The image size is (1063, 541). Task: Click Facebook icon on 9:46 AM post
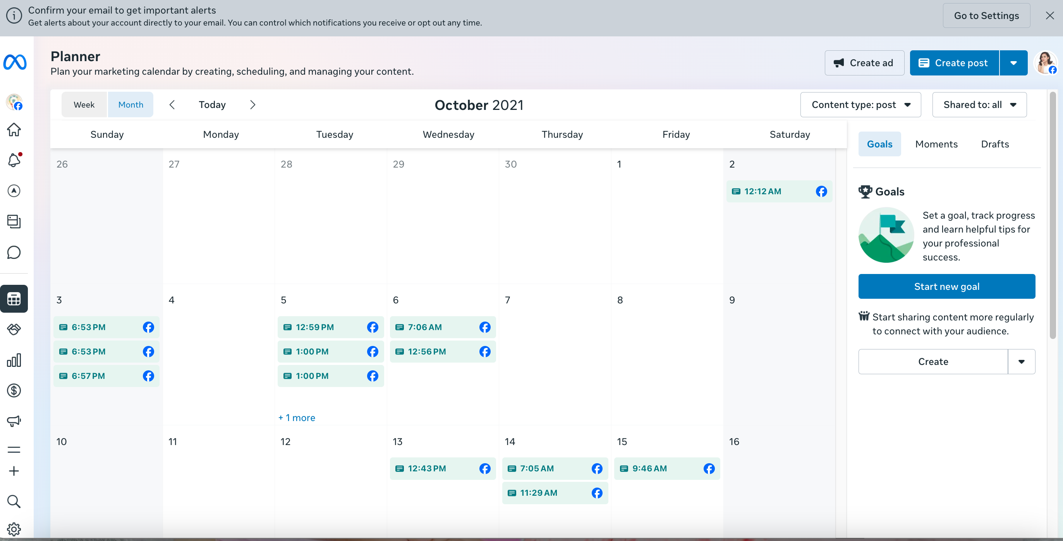pyautogui.click(x=709, y=468)
